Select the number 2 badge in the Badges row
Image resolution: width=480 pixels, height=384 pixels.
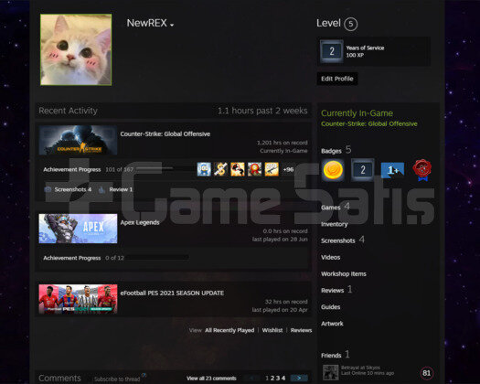(362, 170)
